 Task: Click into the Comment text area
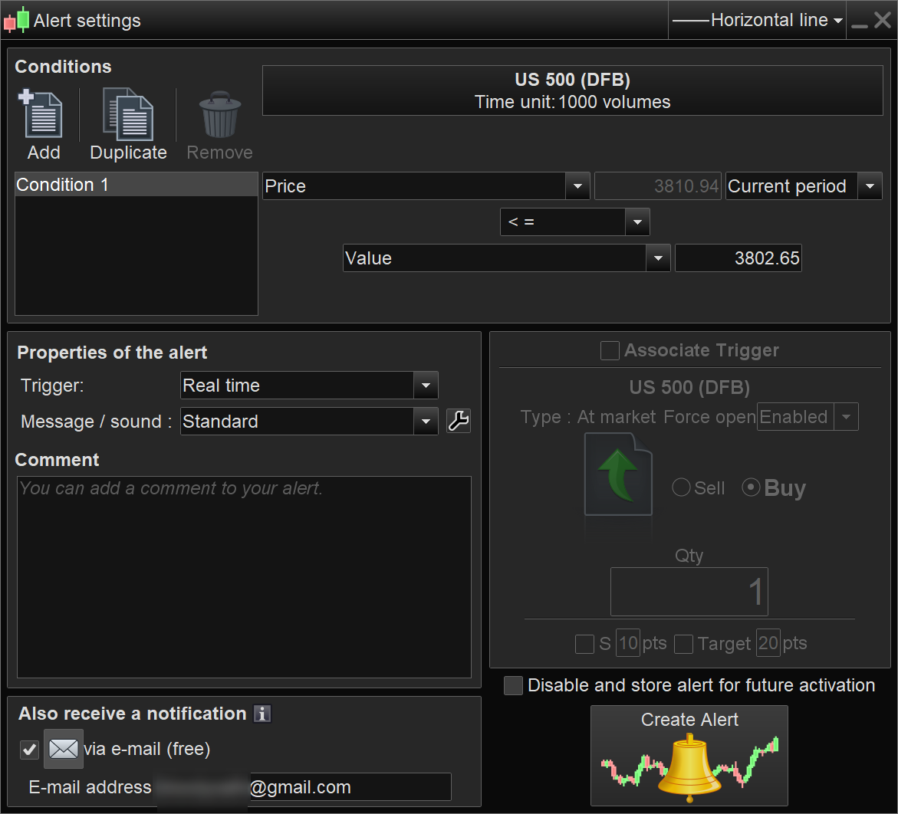tap(244, 577)
